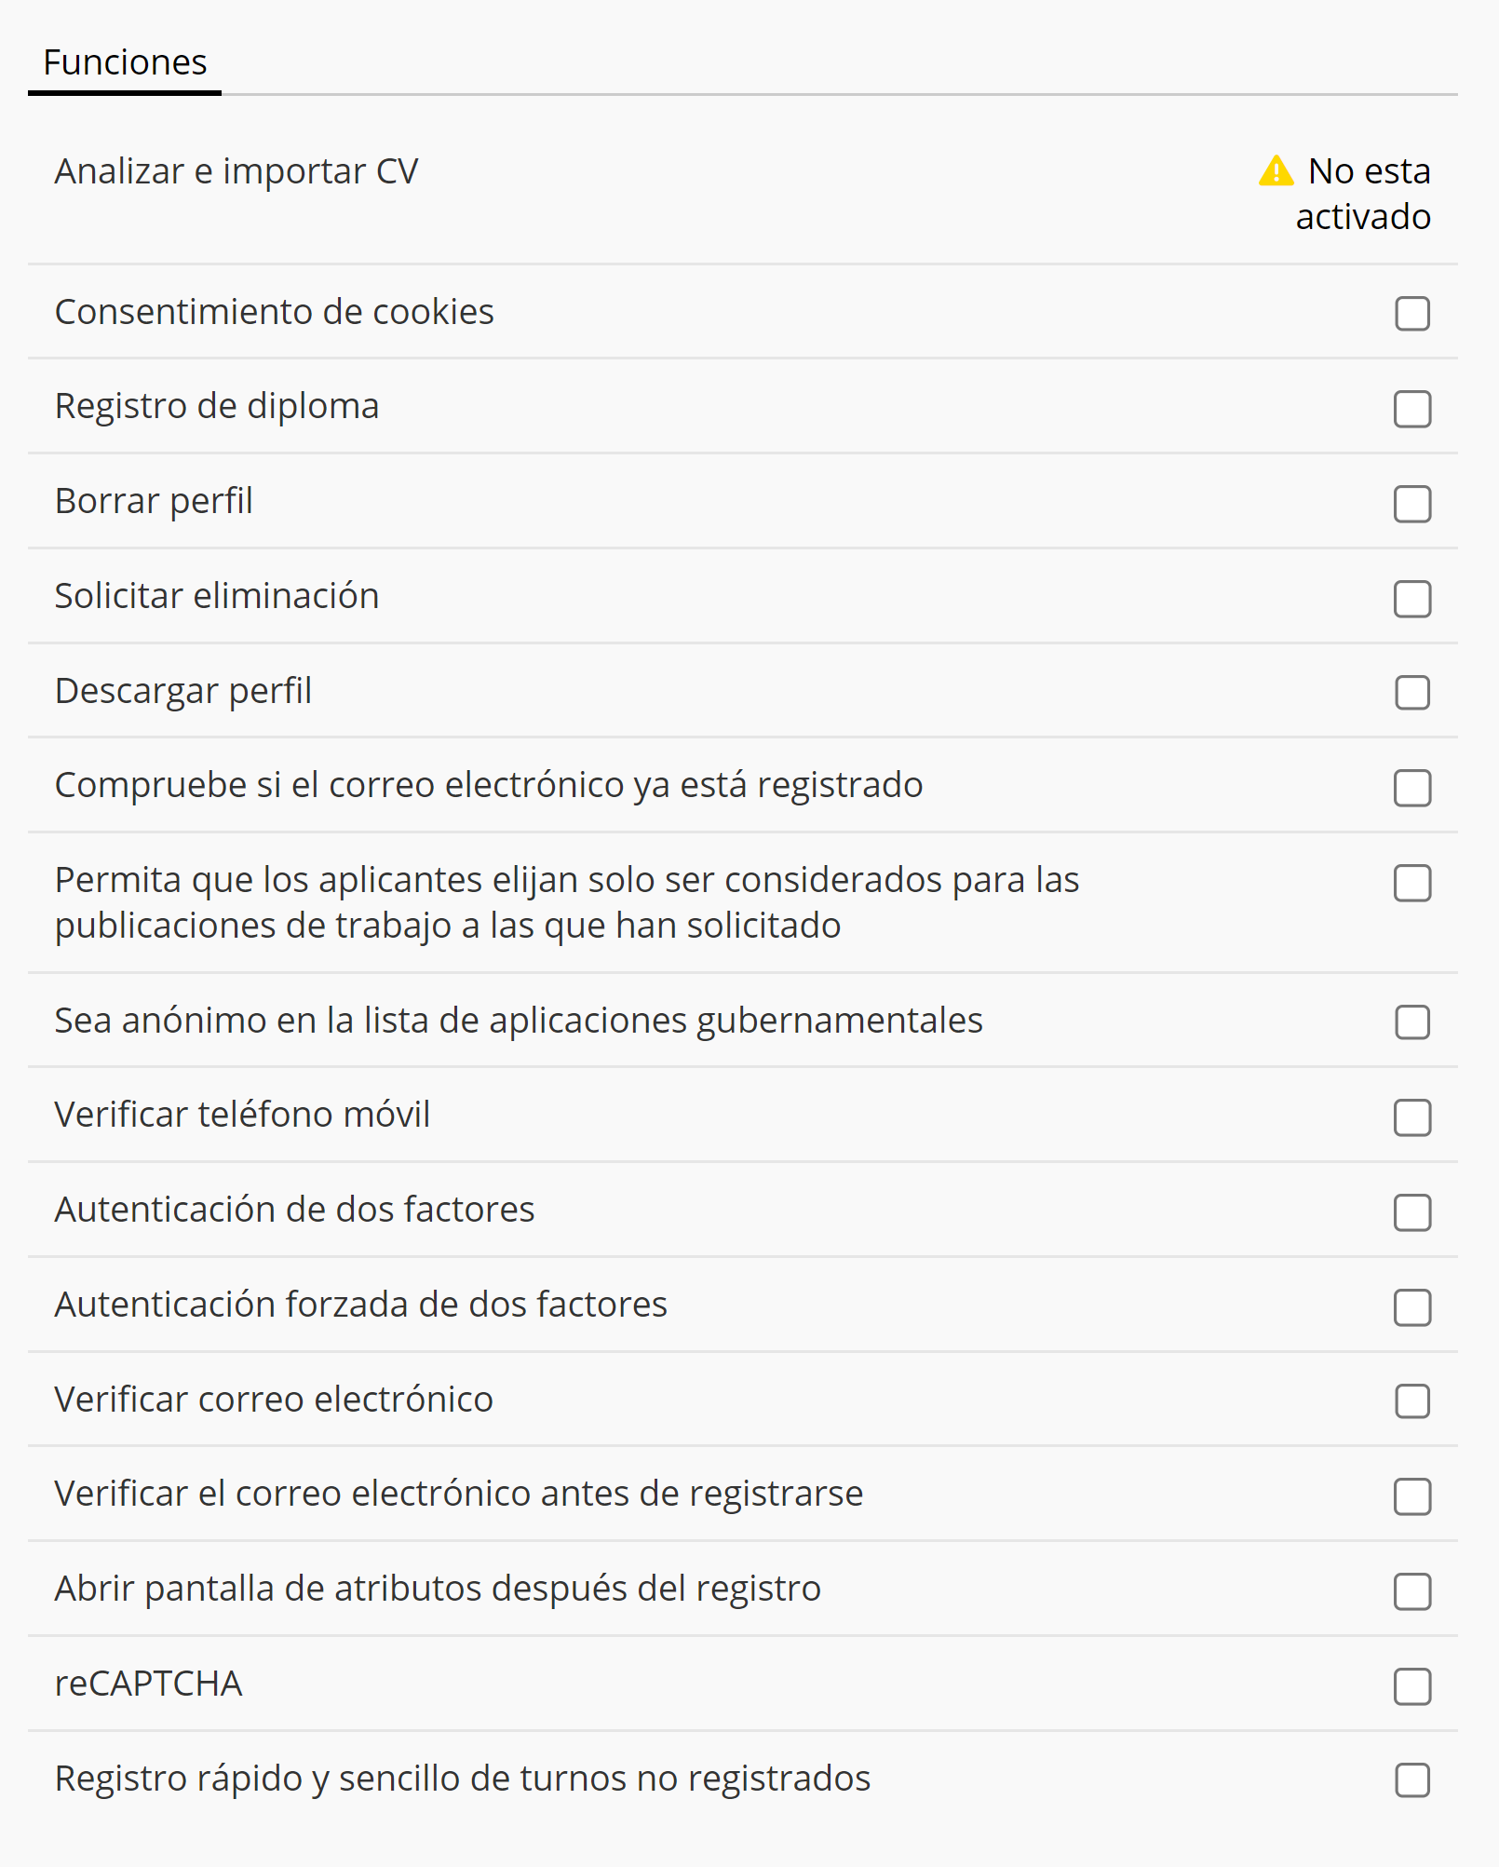Enable the reCAPTCHA checkbox
Viewport: 1499px width, 1867px height.
[x=1411, y=1686]
